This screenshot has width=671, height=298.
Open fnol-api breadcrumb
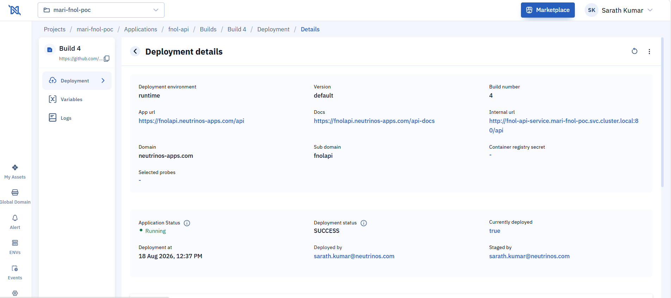(179, 29)
